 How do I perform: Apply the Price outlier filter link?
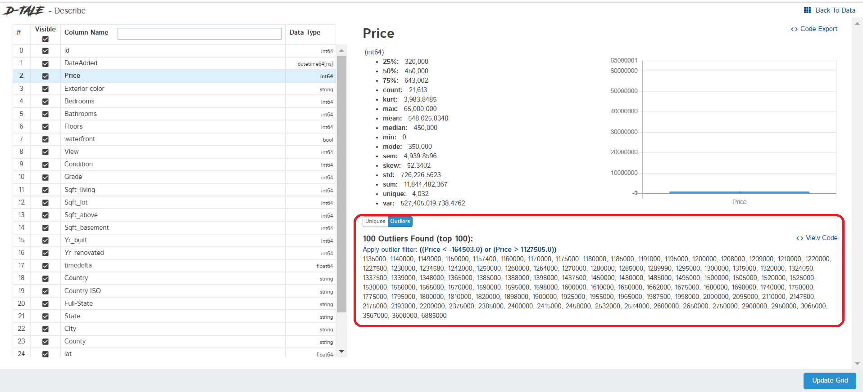[487, 249]
